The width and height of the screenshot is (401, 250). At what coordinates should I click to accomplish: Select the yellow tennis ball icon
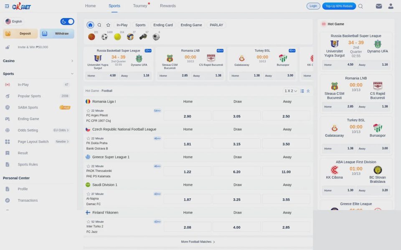tap(117, 37)
